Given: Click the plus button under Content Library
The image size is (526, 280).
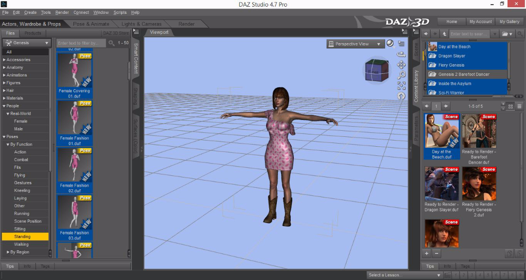Looking at the screenshot, I should (x=426, y=253).
